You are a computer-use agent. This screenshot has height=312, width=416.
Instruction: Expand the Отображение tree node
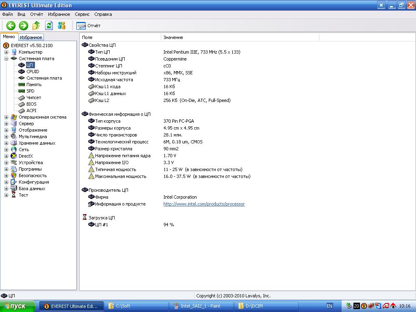point(6,130)
